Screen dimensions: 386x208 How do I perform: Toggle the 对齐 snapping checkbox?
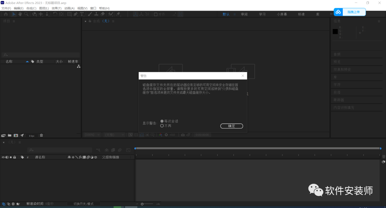[x=155, y=14]
